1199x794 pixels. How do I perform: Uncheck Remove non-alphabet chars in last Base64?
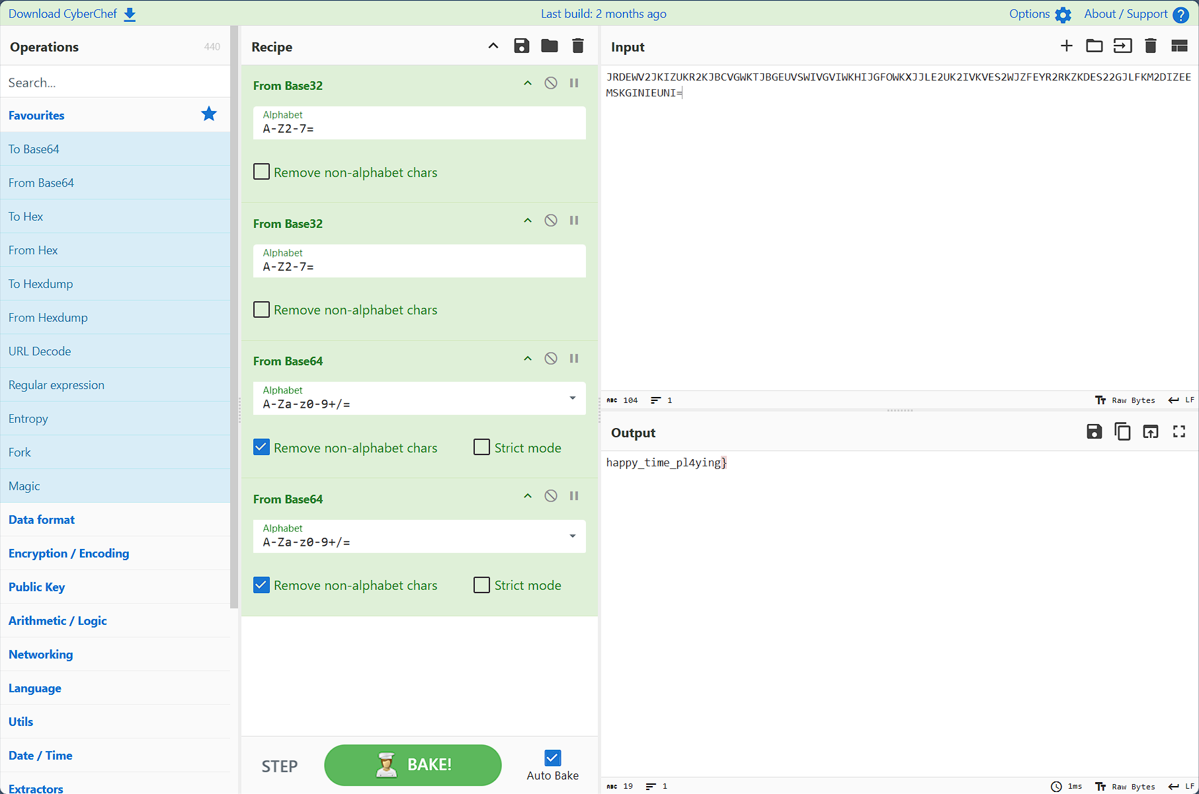[x=262, y=585]
